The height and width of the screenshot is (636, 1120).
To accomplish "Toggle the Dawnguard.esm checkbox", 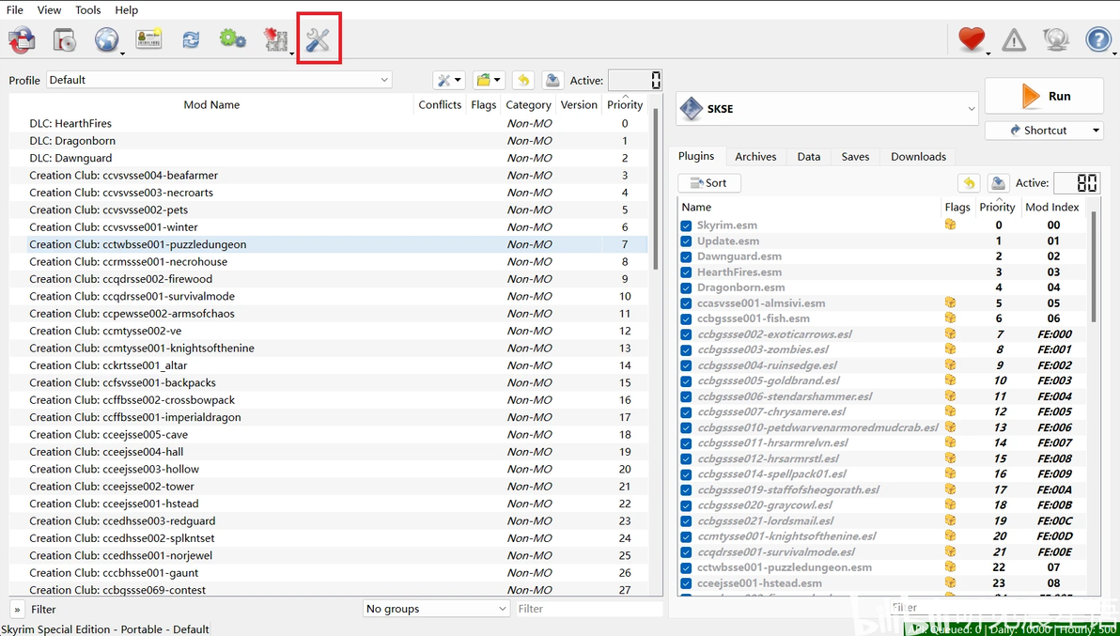I will pyautogui.click(x=687, y=257).
